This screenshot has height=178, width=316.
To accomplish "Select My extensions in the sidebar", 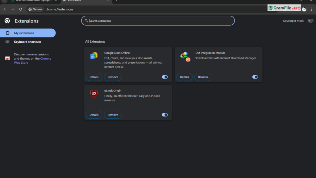I will pyautogui.click(x=28, y=33).
